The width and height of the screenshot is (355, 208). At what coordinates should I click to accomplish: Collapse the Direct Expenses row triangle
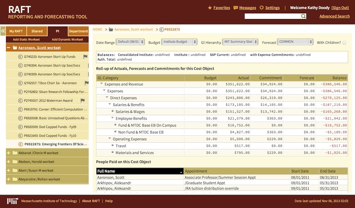(107, 97)
